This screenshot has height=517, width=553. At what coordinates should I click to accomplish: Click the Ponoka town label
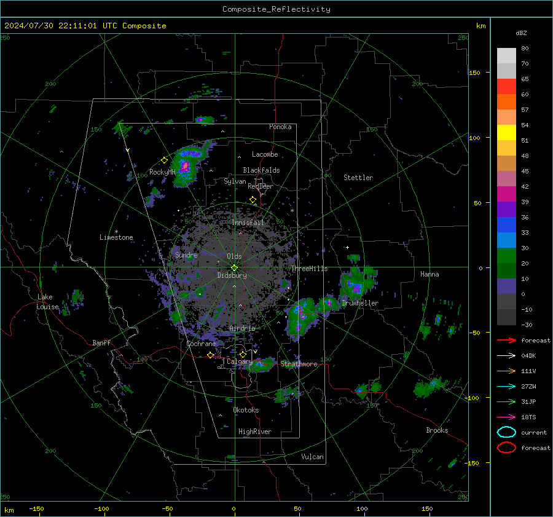click(x=280, y=127)
